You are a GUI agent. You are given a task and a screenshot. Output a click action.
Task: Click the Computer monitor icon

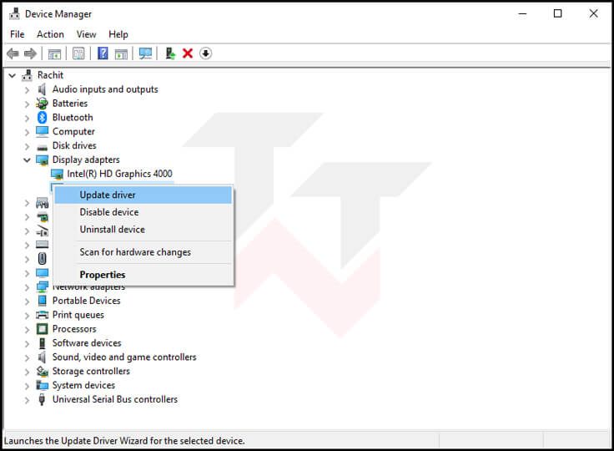coord(42,131)
